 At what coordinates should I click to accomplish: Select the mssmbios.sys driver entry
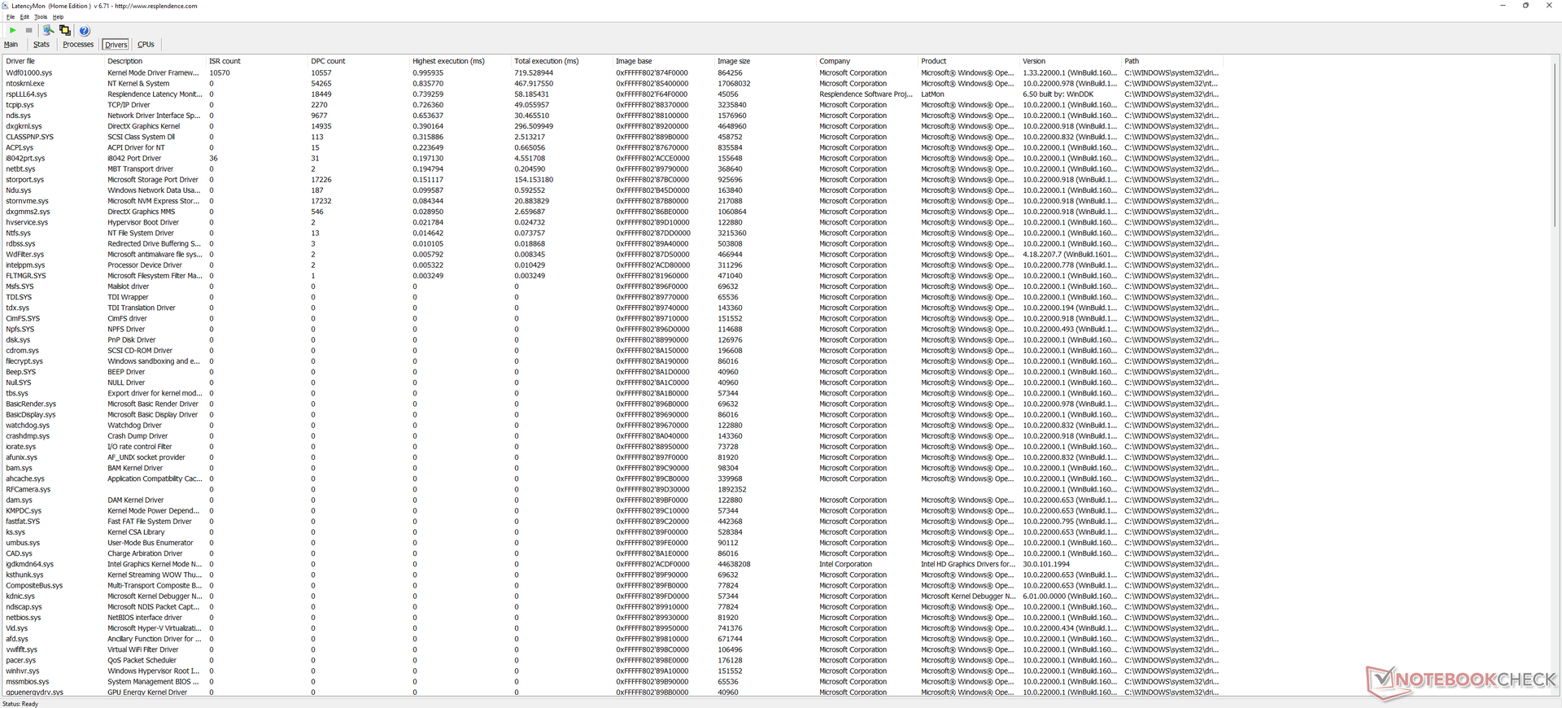click(x=28, y=682)
